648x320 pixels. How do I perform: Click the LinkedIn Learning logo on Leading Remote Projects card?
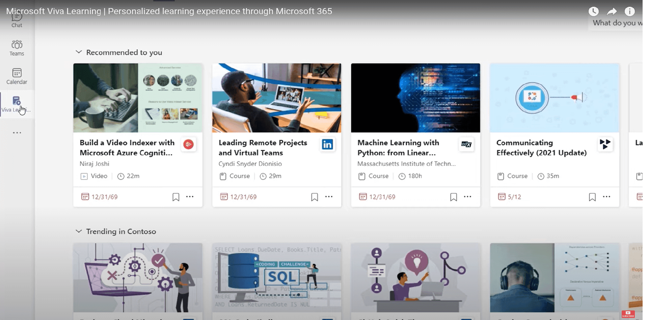pos(327,144)
